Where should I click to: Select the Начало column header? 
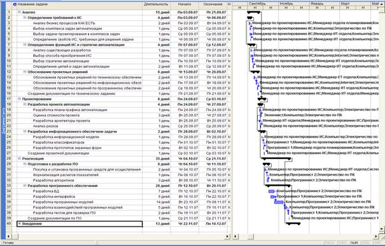[x=185, y=4]
